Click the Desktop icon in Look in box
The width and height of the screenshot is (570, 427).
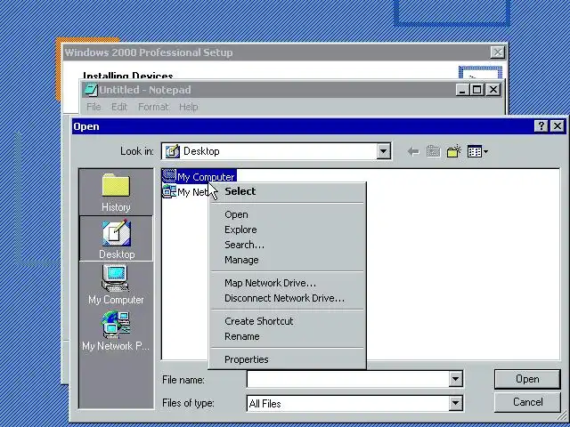tap(173, 151)
